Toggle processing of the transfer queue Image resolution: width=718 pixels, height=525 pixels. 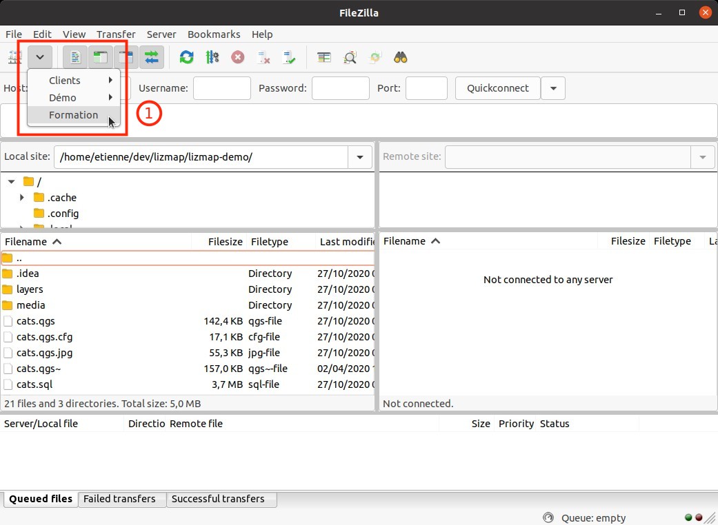(212, 57)
